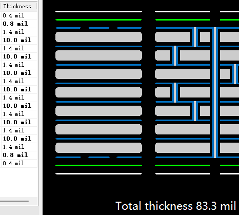Click the bottom dashed blue copper layer in the left stack
This screenshot has height=215, width=239.
tap(98, 158)
